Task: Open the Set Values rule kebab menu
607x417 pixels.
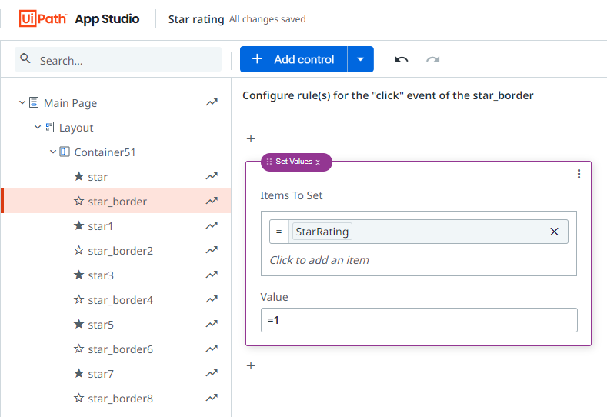Action: 579,175
